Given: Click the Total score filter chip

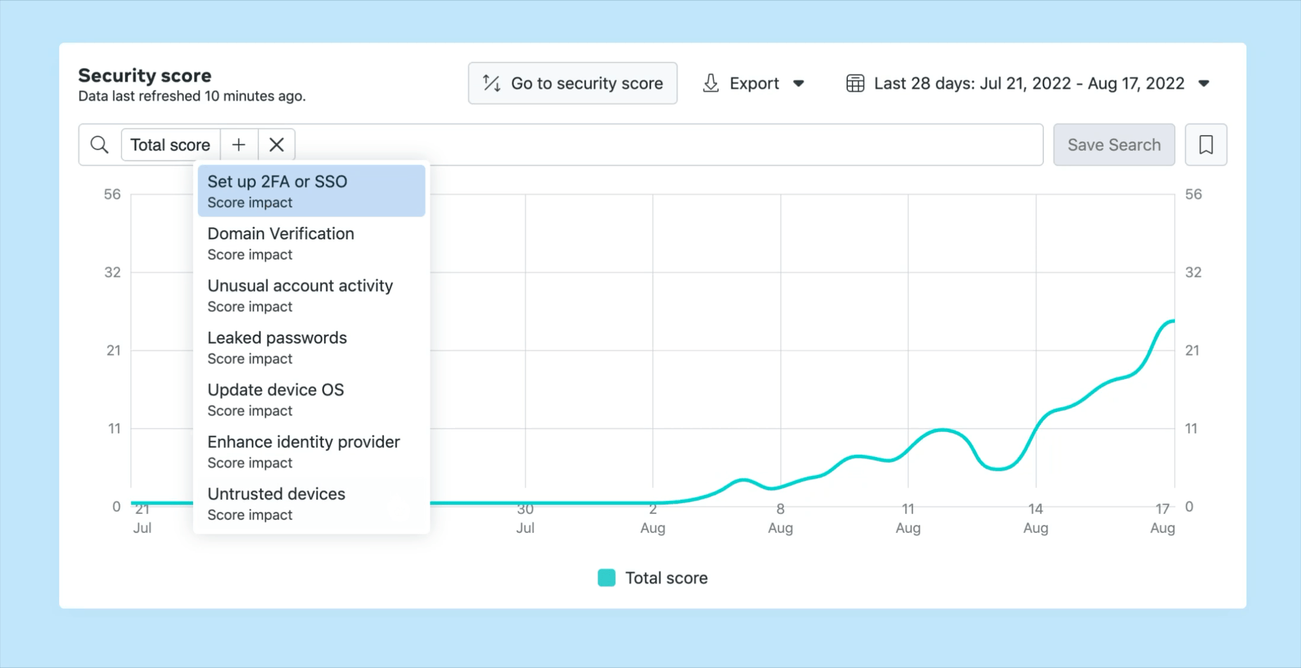Looking at the screenshot, I should (x=170, y=144).
